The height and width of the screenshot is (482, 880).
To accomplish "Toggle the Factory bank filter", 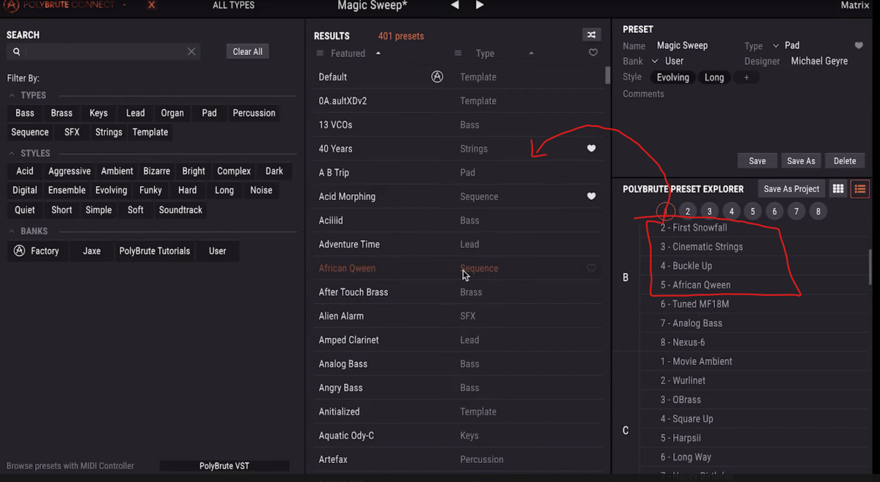I will [37, 251].
